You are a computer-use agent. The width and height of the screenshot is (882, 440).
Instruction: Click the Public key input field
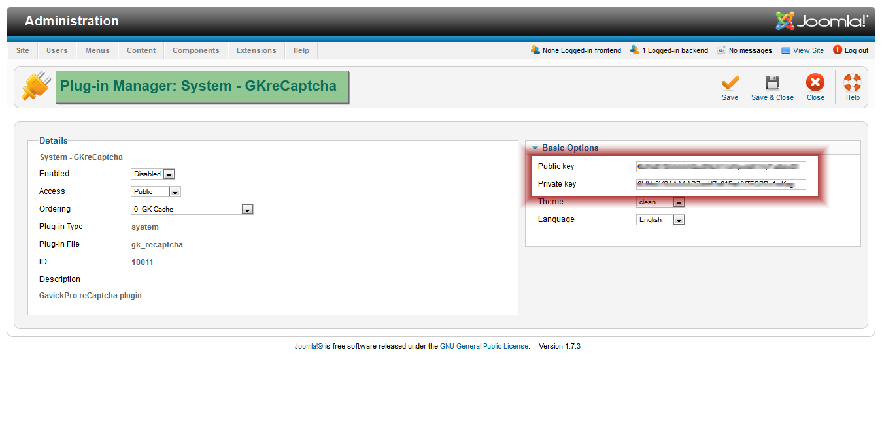point(721,166)
